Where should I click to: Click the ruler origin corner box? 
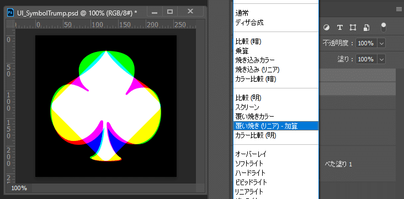(x=10, y=24)
